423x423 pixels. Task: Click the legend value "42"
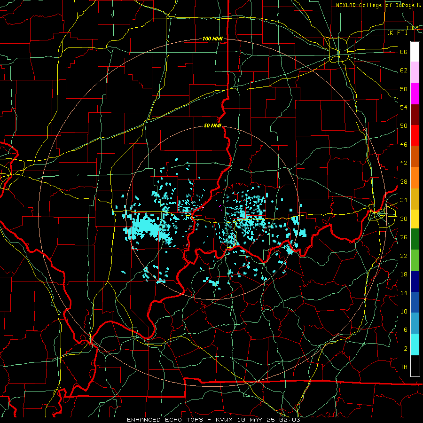[404, 163]
